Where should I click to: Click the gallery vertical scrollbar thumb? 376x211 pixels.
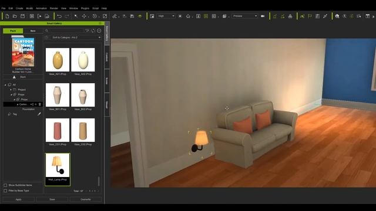pos(99,181)
